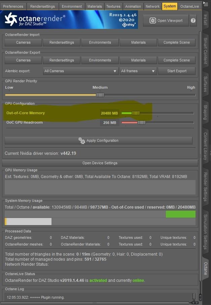Click the Apply Configuration button

click(99, 141)
